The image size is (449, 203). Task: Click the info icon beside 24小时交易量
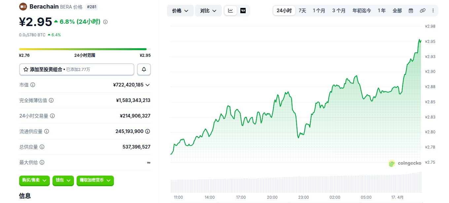[52, 116]
